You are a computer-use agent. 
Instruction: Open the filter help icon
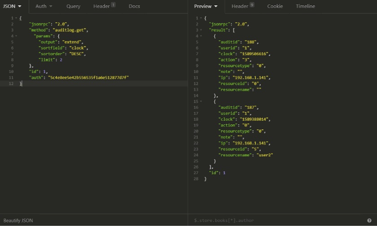pos(369,220)
